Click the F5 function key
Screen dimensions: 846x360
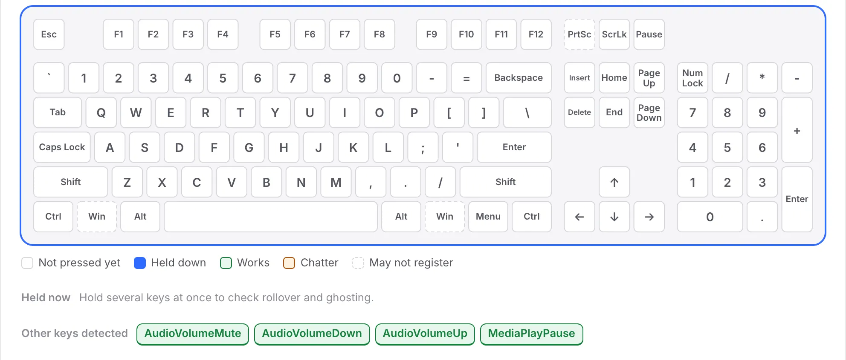pos(275,34)
